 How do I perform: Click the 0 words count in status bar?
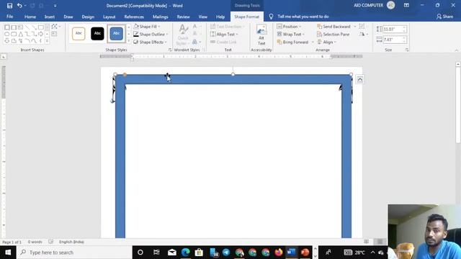[35, 242]
